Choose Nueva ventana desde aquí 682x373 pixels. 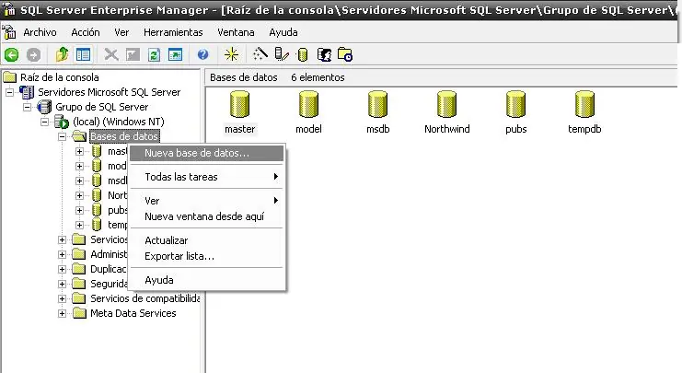click(206, 216)
